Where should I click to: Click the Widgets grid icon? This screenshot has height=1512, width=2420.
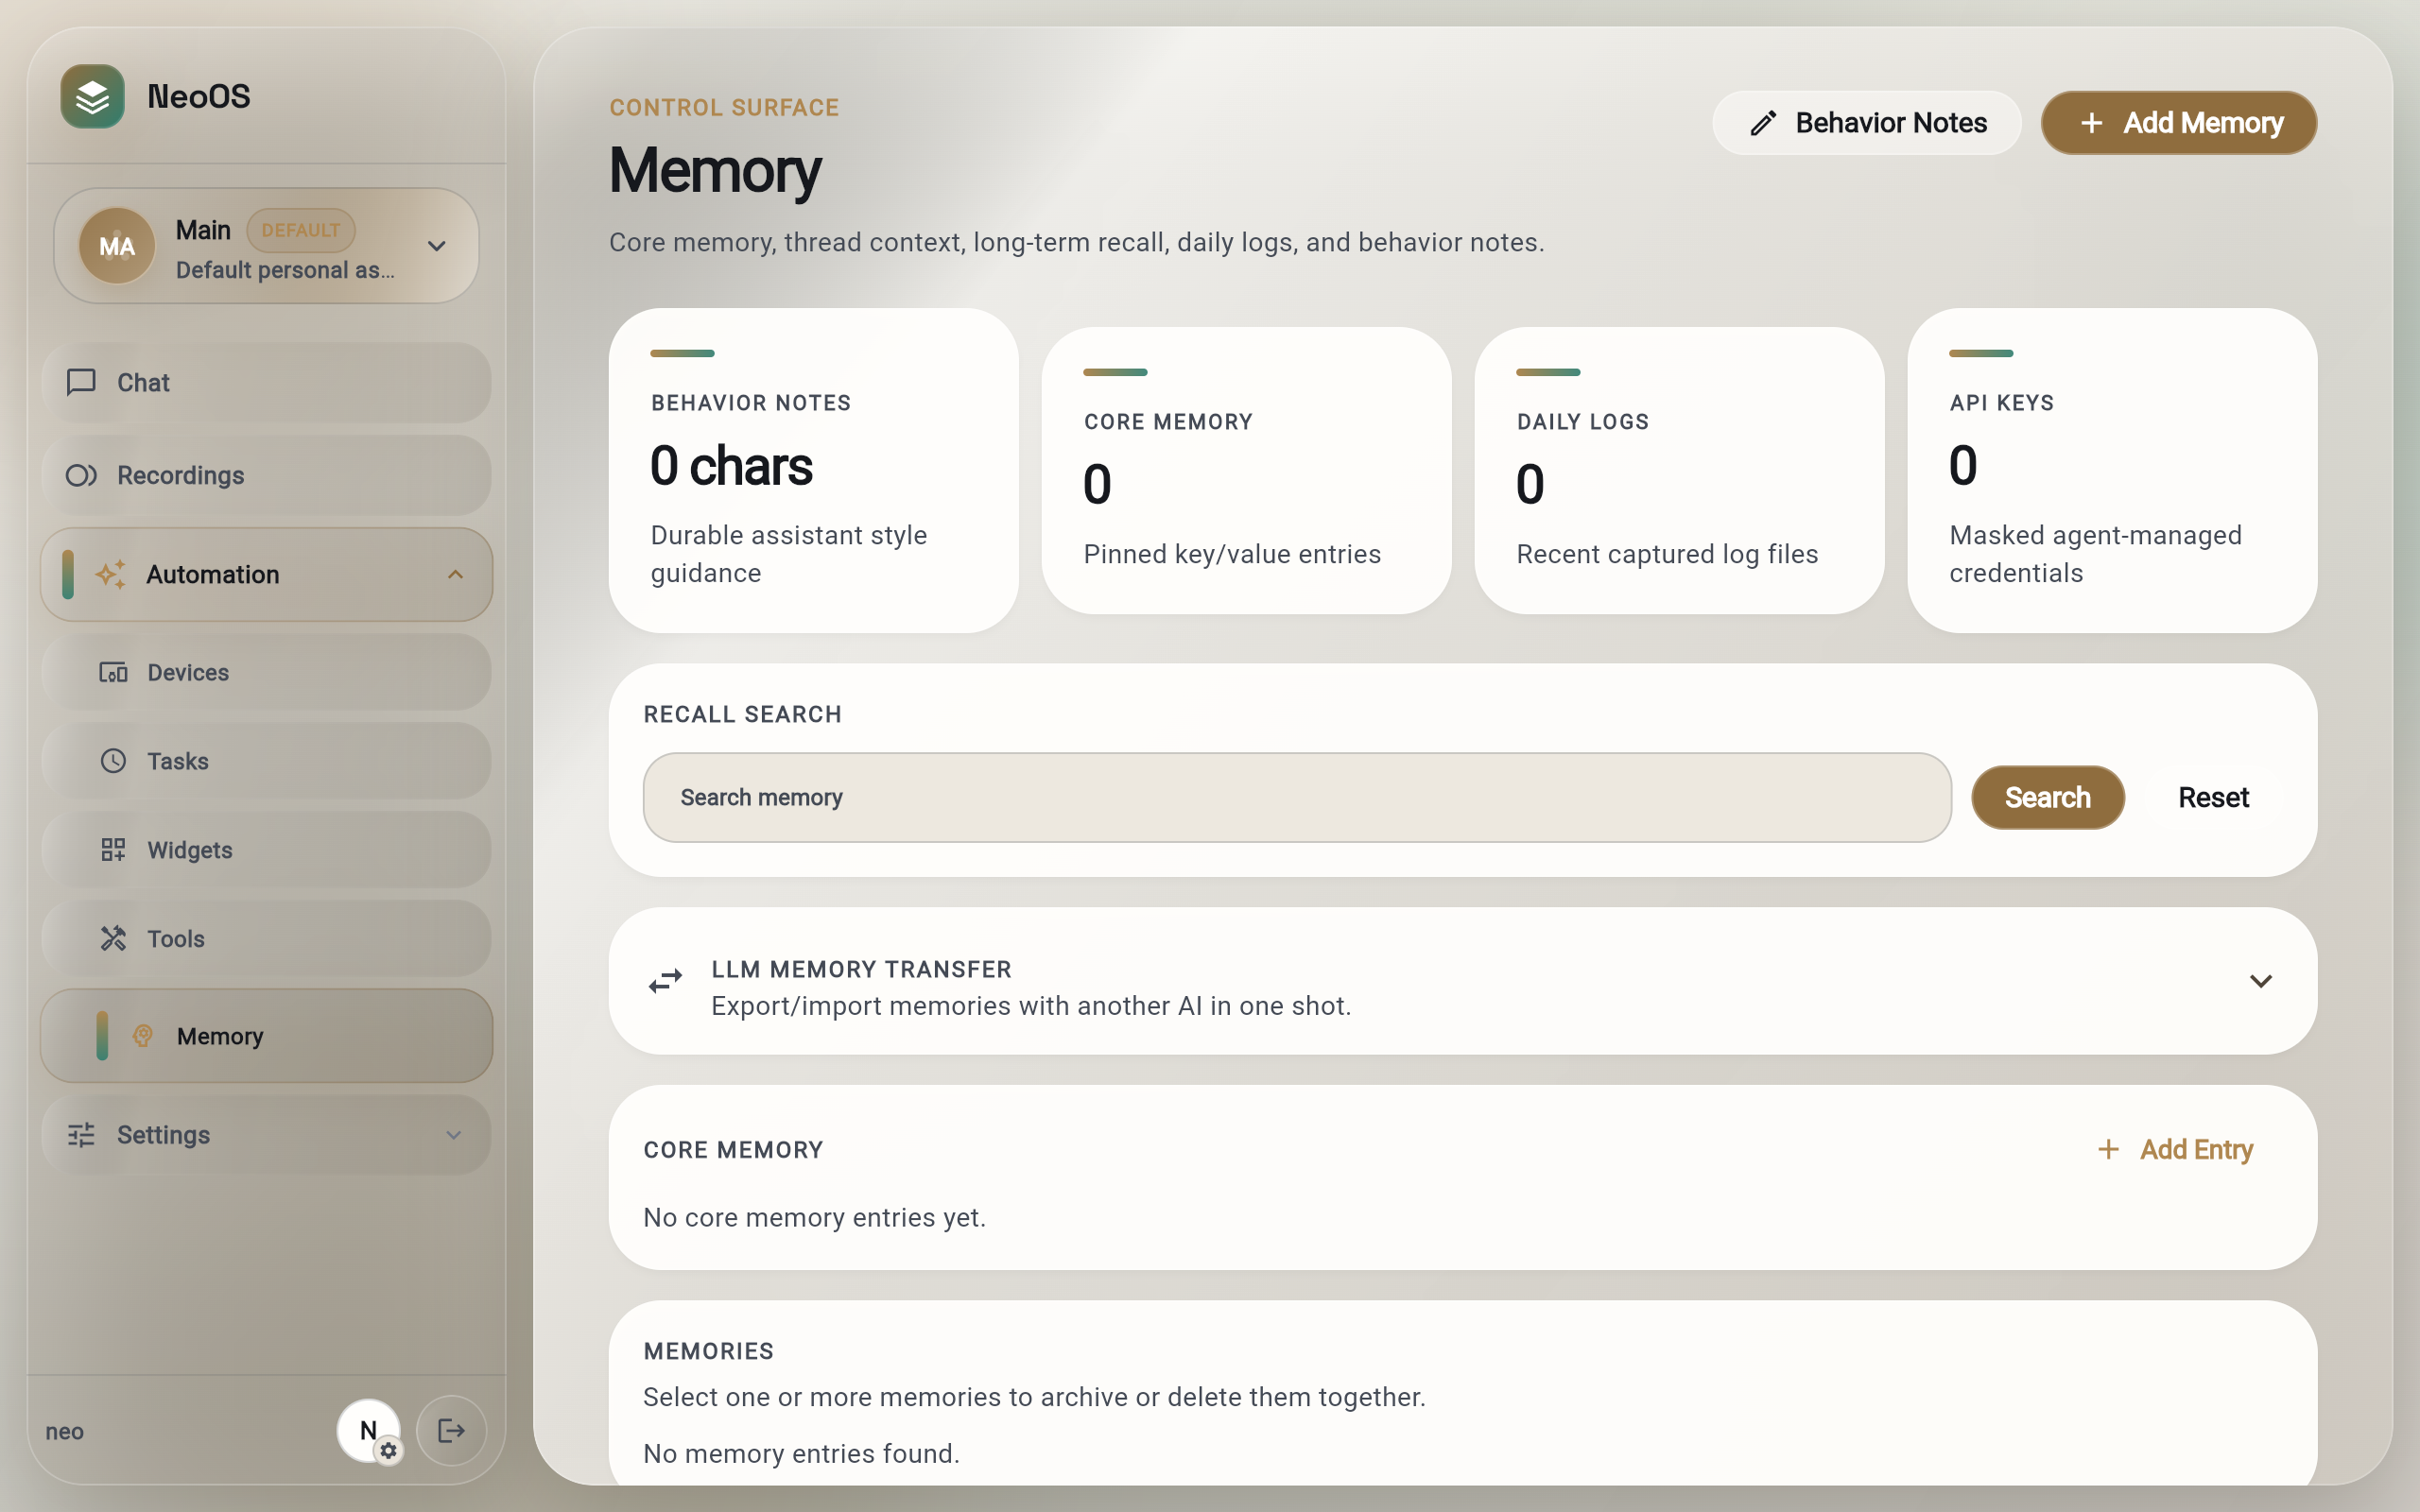(x=113, y=850)
